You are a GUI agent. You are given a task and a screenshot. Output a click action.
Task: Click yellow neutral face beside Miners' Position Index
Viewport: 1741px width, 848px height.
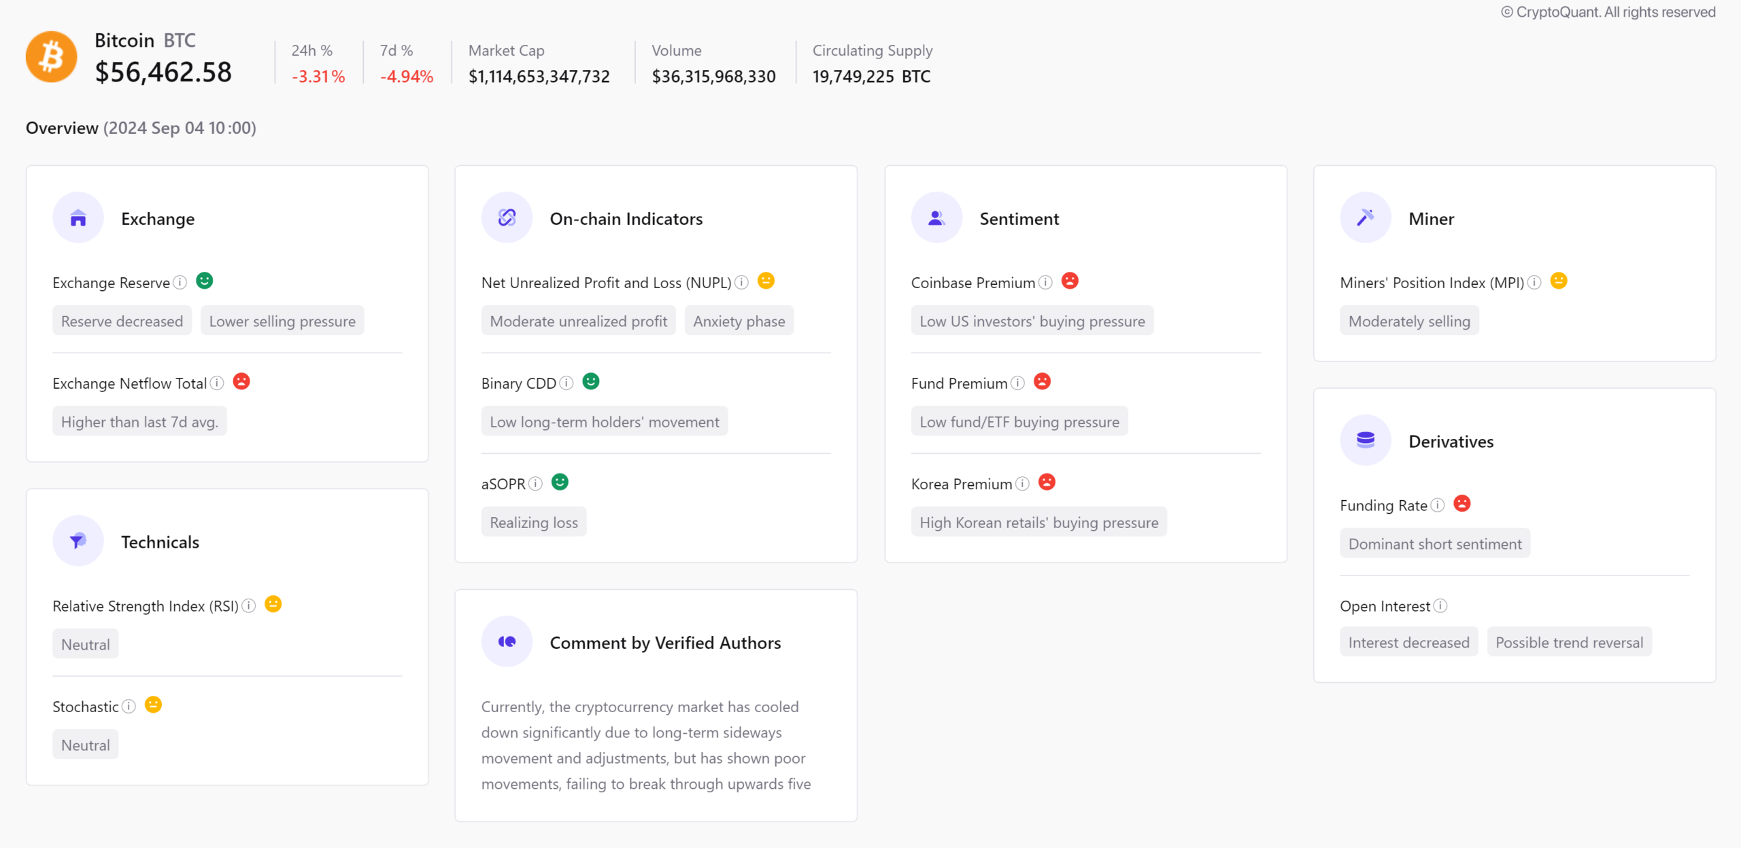click(1559, 281)
